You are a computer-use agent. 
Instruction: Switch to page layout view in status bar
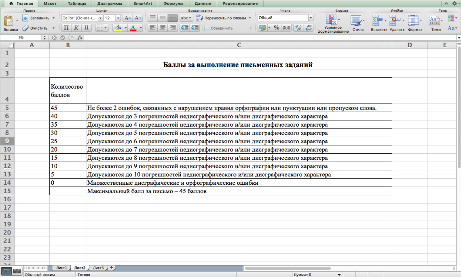click(x=17, y=271)
